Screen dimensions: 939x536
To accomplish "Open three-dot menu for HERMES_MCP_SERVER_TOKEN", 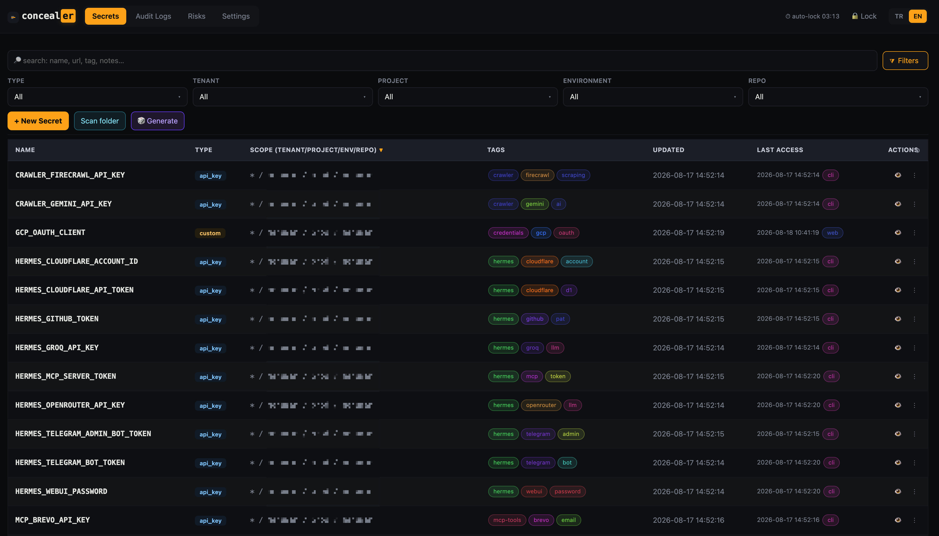I will click(x=914, y=376).
